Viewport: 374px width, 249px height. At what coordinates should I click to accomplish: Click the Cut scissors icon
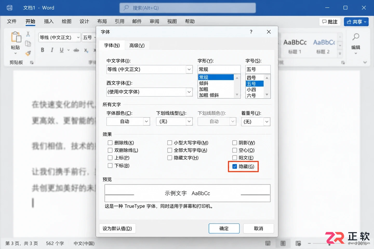coord(28,34)
